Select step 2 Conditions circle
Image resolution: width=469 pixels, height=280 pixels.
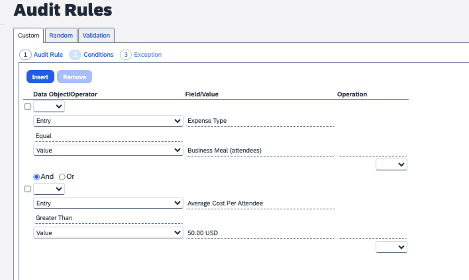point(75,55)
